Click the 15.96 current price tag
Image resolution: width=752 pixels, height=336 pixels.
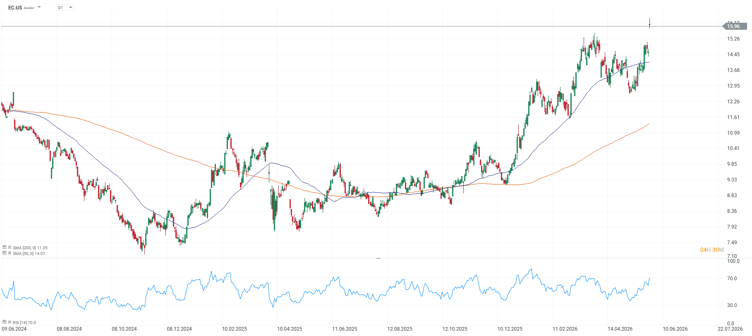click(x=735, y=26)
